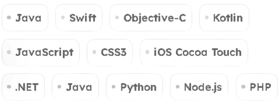Select the Swift tag
This screenshot has height=106, width=279.
coord(79,18)
